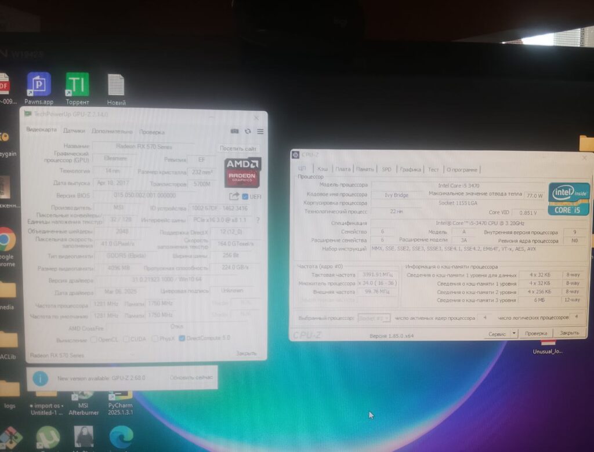
Task: Click Закрыть button in GPU-Z
Action: pos(246,353)
